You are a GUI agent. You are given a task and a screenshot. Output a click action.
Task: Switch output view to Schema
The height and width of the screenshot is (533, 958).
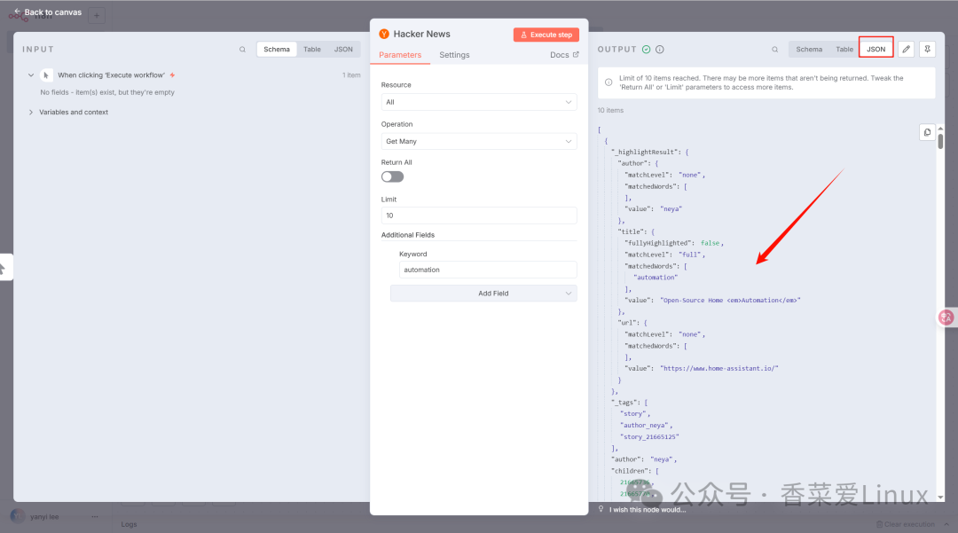pos(809,50)
